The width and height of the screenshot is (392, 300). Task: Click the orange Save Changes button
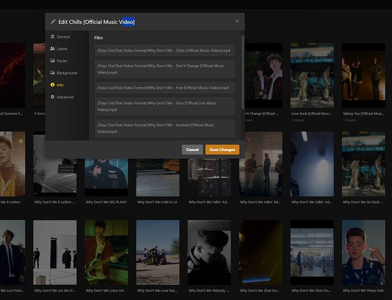click(222, 149)
